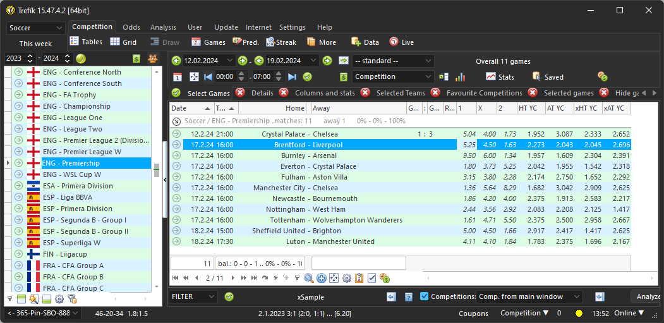Viewport: 664px width, 323px height.
Task: Toggle the Selected Teams red X
Action: click(365, 93)
